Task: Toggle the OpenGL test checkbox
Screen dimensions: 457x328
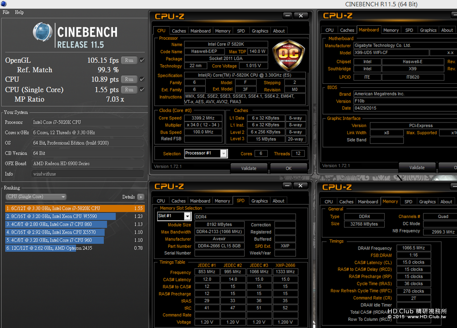Action: [142, 60]
